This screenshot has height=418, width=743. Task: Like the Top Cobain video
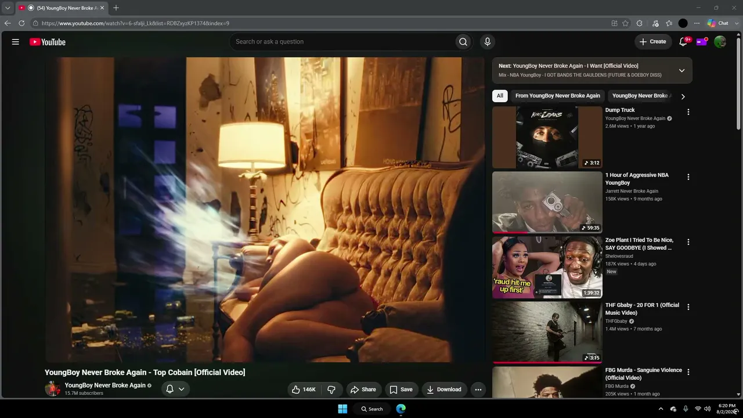[x=304, y=390]
